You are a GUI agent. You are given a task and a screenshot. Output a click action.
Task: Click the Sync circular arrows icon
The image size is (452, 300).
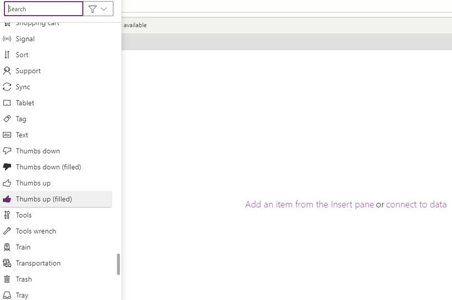point(7,87)
